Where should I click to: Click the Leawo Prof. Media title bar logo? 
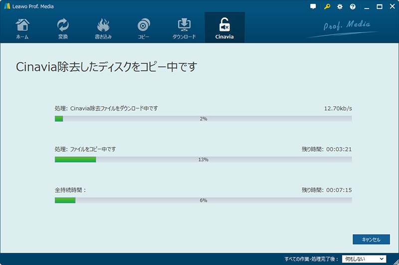[x=7, y=6]
